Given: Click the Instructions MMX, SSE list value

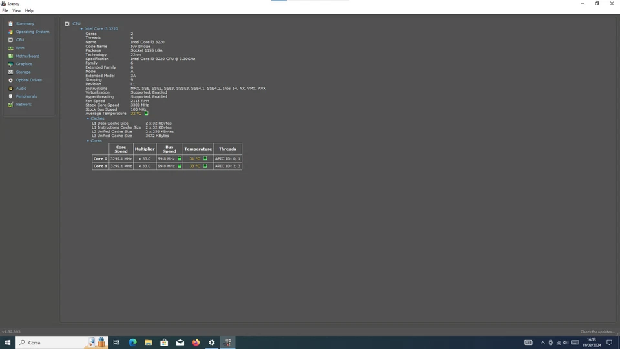Looking at the screenshot, I should point(198,89).
